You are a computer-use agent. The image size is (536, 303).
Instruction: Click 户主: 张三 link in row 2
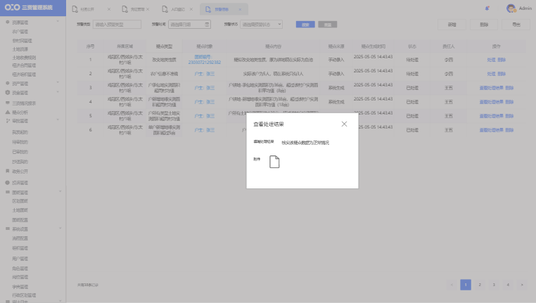pyautogui.click(x=205, y=74)
